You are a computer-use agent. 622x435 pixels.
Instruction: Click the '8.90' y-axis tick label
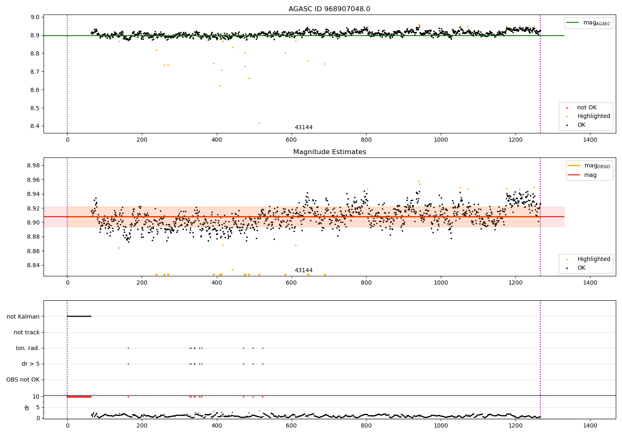[x=34, y=222]
